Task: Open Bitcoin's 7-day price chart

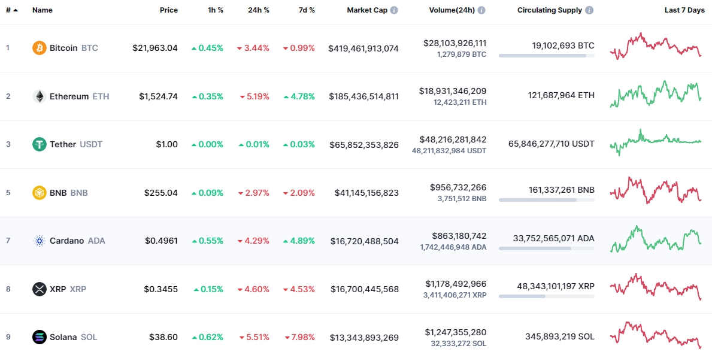Action: point(656,46)
